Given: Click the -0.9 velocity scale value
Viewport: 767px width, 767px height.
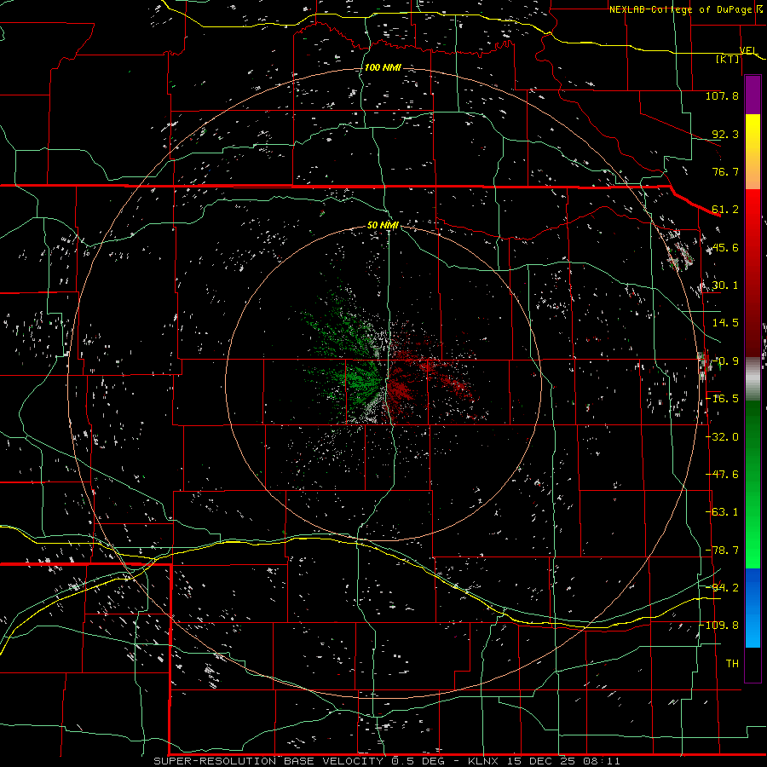Looking at the screenshot, I should pos(726,361).
